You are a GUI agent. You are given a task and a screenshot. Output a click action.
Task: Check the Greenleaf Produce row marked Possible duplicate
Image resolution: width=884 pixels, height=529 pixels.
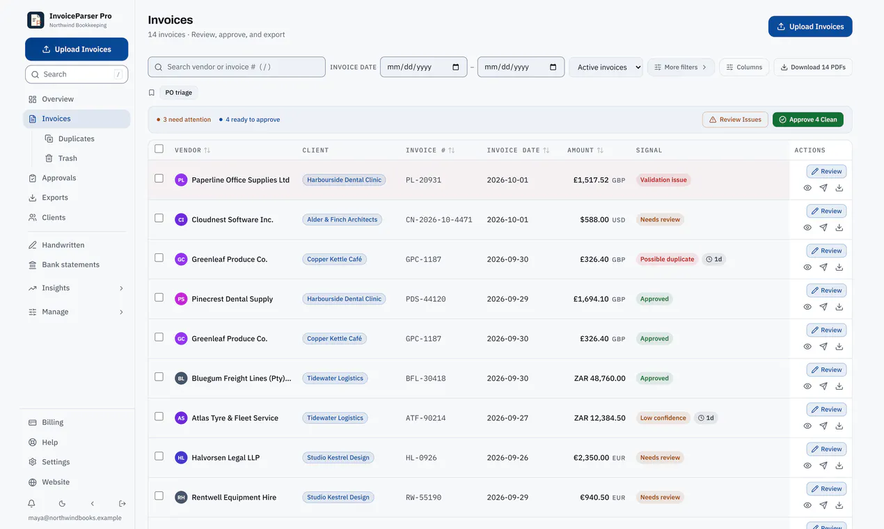click(159, 258)
